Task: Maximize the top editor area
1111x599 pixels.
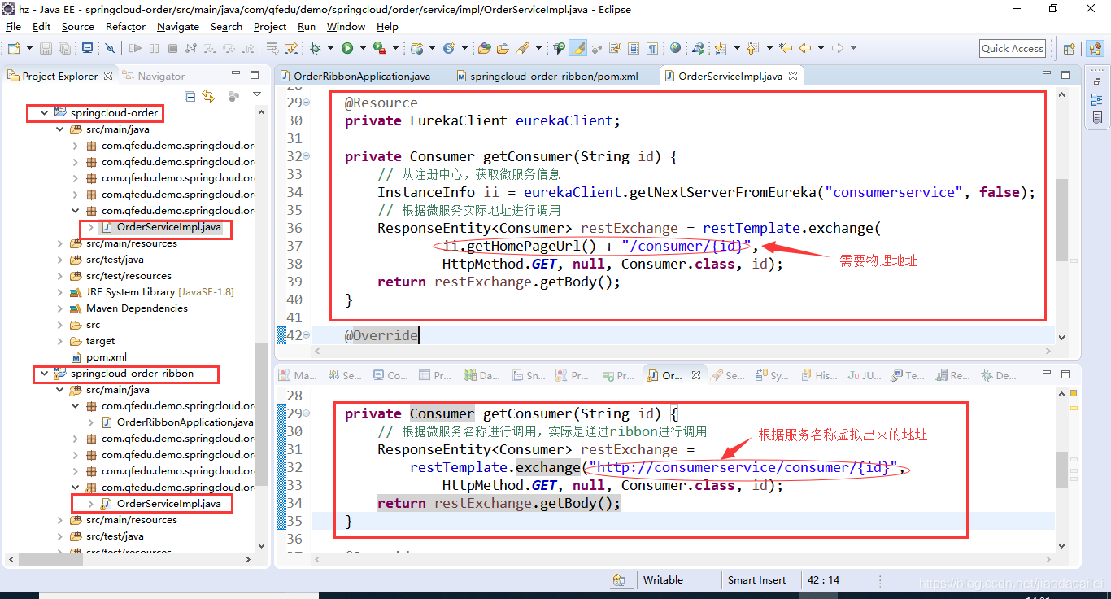Action: coord(1066,74)
